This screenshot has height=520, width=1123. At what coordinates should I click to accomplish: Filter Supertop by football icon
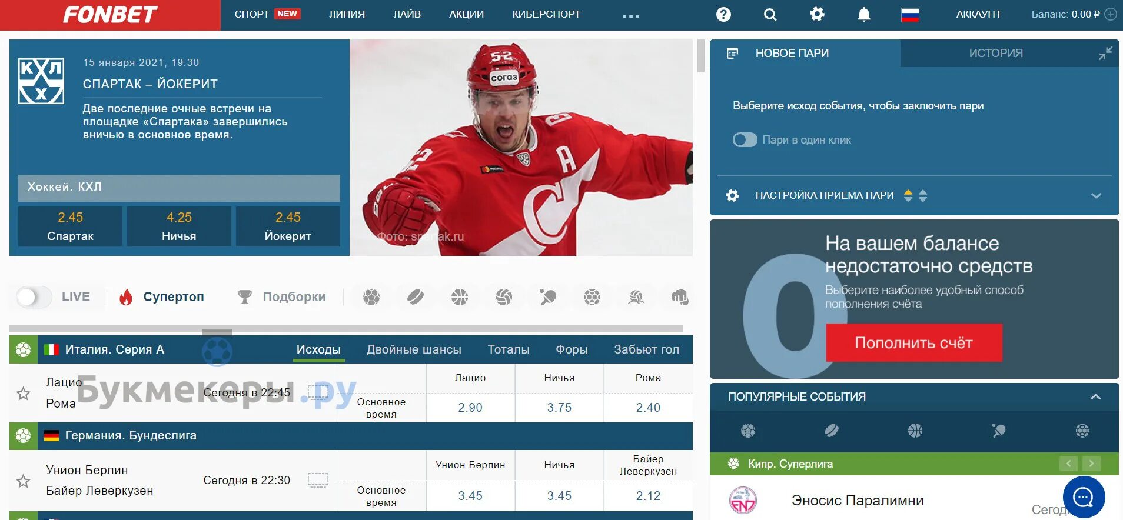(371, 297)
